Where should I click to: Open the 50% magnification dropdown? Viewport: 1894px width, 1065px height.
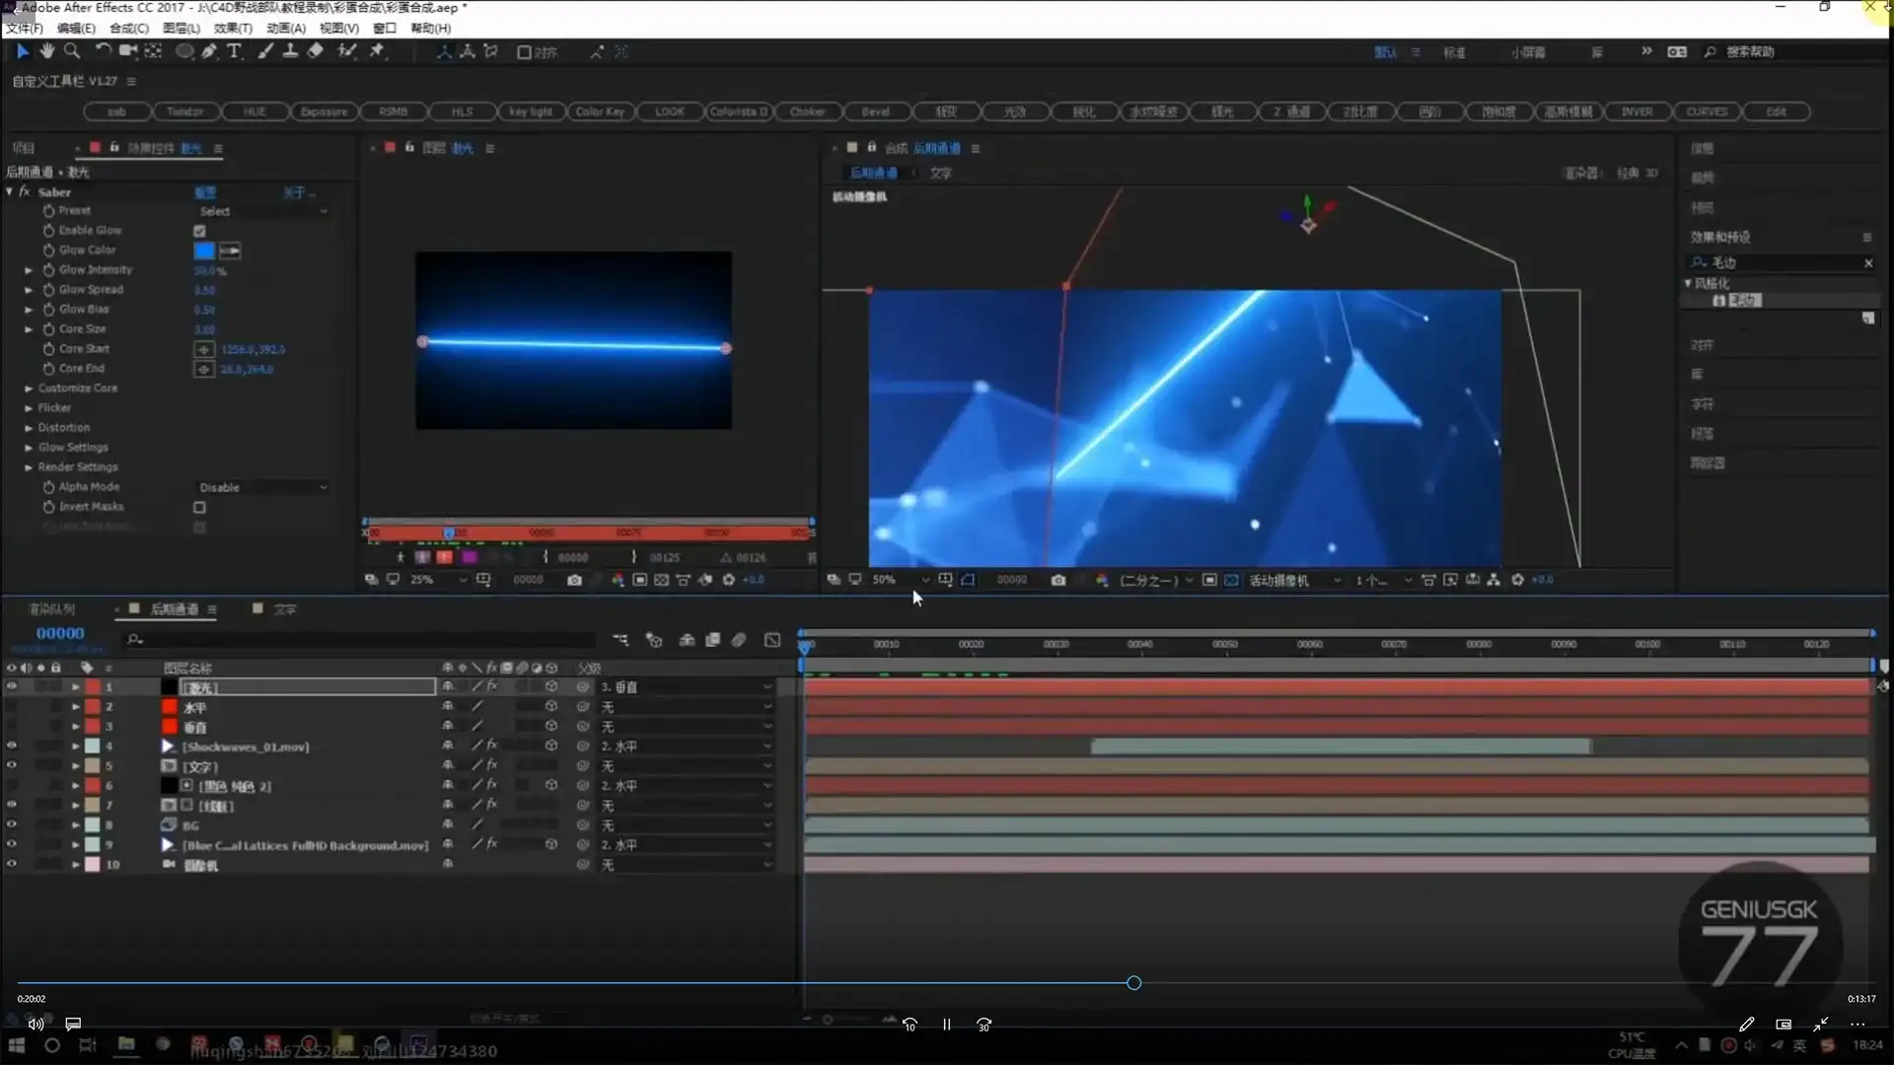pos(900,580)
